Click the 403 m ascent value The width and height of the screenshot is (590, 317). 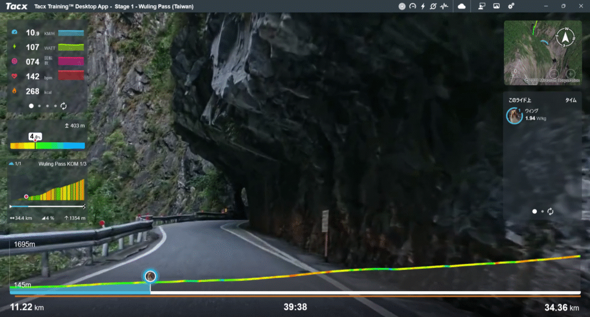74,126
